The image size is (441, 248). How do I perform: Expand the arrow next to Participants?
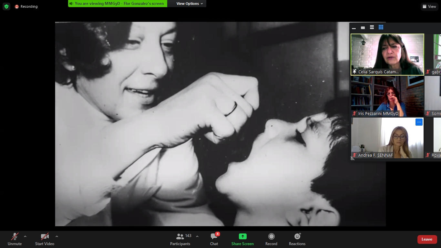click(197, 236)
